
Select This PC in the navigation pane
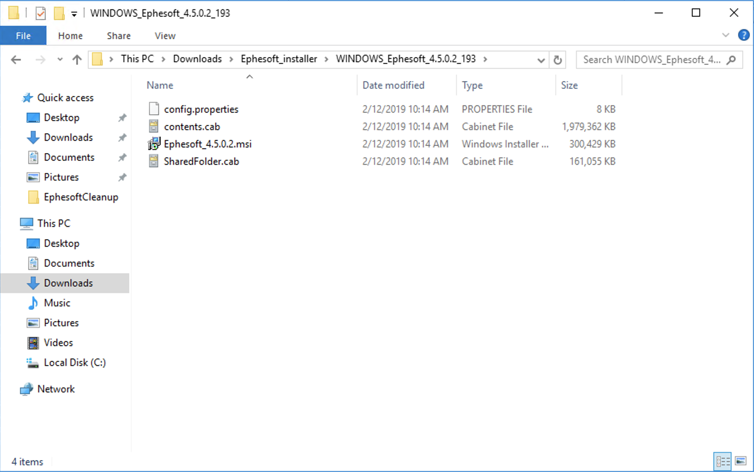click(x=54, y=223)
